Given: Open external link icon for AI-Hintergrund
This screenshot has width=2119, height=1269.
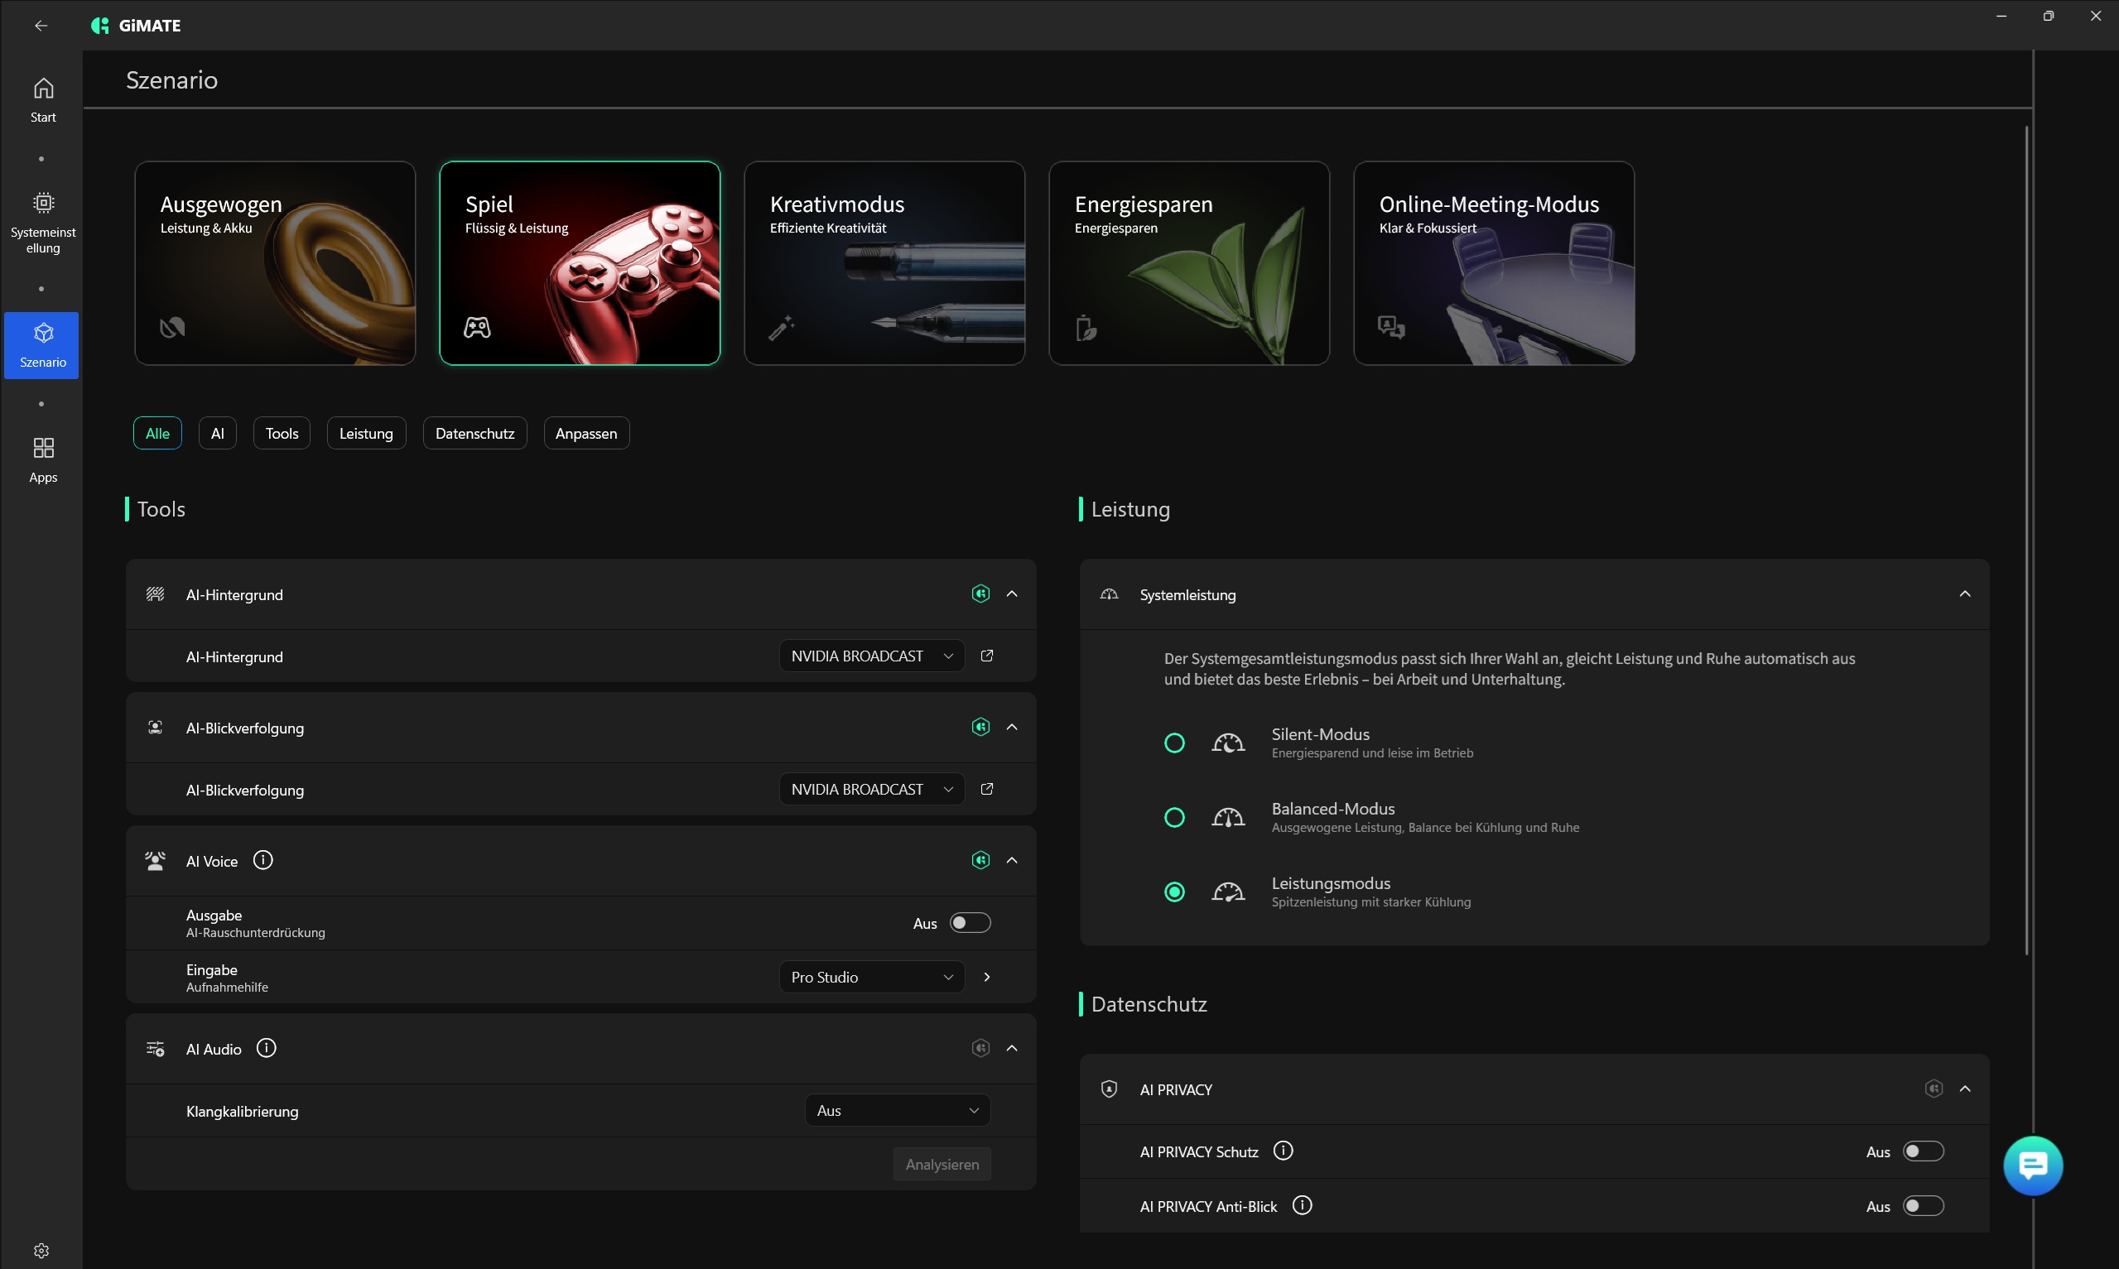Looking at the screenshot, I should coord(987,656).
